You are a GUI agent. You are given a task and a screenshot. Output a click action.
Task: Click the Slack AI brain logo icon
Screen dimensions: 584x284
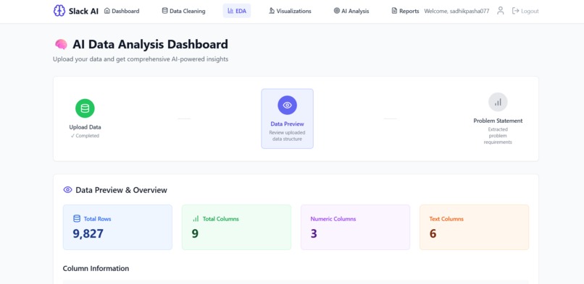[59, 11]
